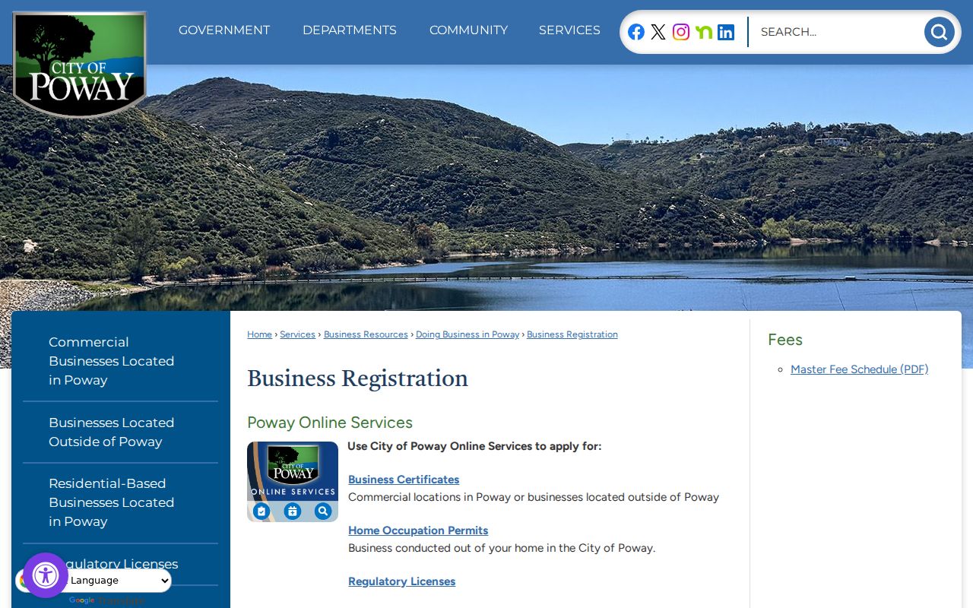Open Regulatory Licenses link in content
This screenshot has width=973, height=608.
[x=401, y=581]
